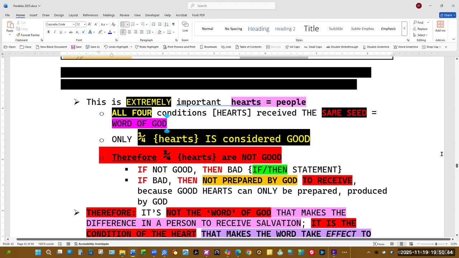459x258 pixels.
Task: Apply Word Underline formatting
Action: tap(406, 47)
